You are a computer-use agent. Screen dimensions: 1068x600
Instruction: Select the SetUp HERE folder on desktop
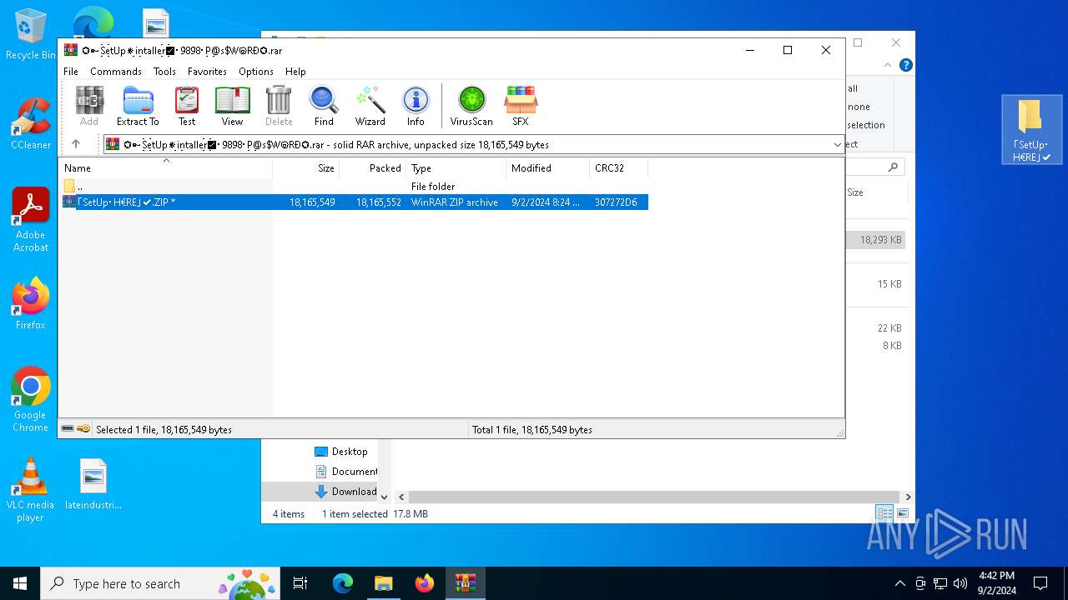pos(1031,129)
